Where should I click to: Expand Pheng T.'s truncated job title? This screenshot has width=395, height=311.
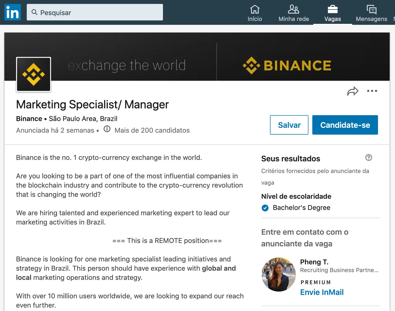coord(339,270)
